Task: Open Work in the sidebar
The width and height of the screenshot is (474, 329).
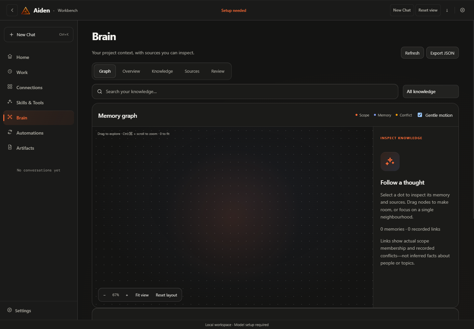Action: 39,72
